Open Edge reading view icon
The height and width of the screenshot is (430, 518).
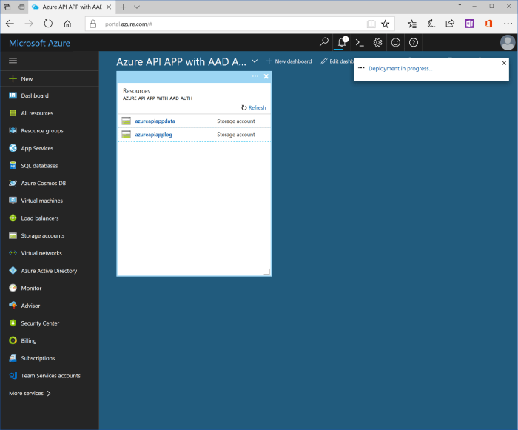click(371, 24)
